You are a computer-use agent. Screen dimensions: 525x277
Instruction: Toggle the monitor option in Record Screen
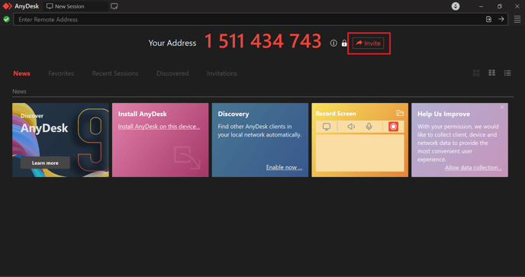(x=327, y=127)
